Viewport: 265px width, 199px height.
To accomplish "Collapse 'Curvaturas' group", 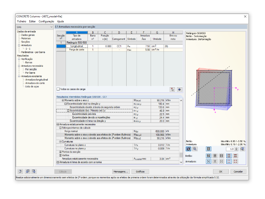I will tap(60, 142).
